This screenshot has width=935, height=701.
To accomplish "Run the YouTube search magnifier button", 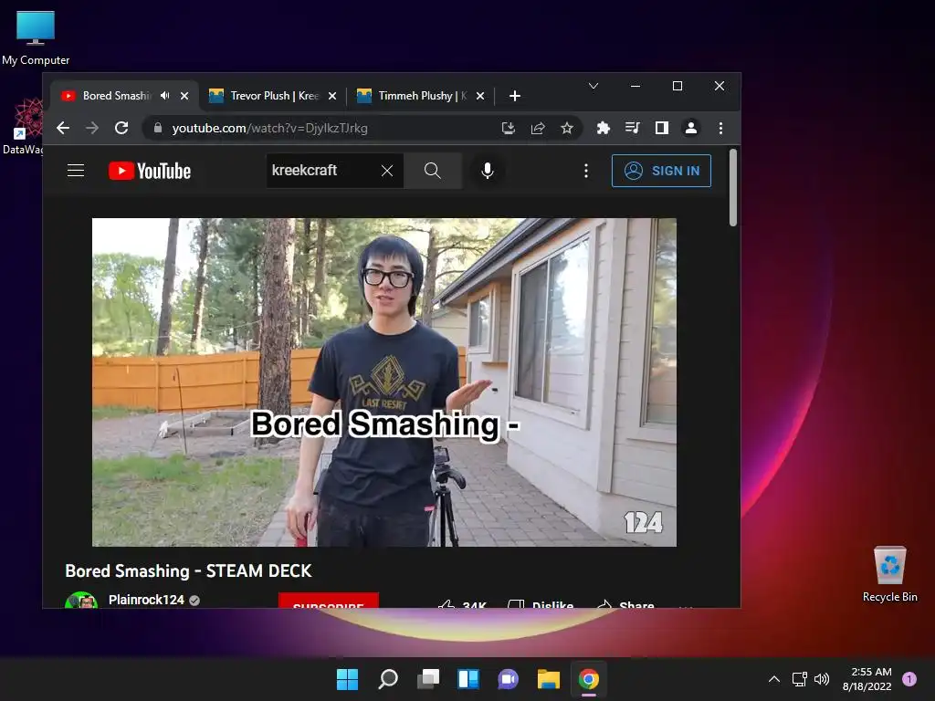I will [x=432, y=171].
